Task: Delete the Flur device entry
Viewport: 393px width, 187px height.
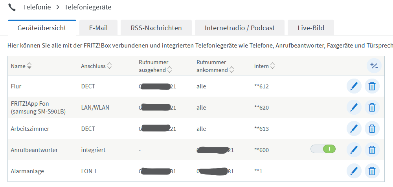Action: tap(372, 86)
